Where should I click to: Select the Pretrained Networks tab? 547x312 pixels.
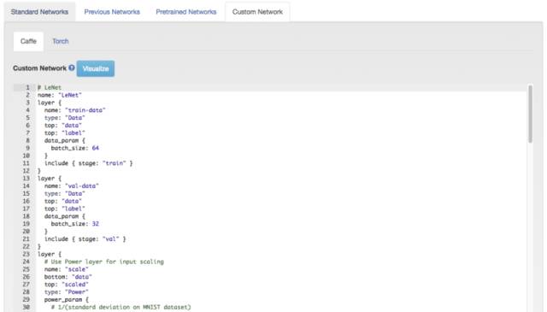[186, 12]
